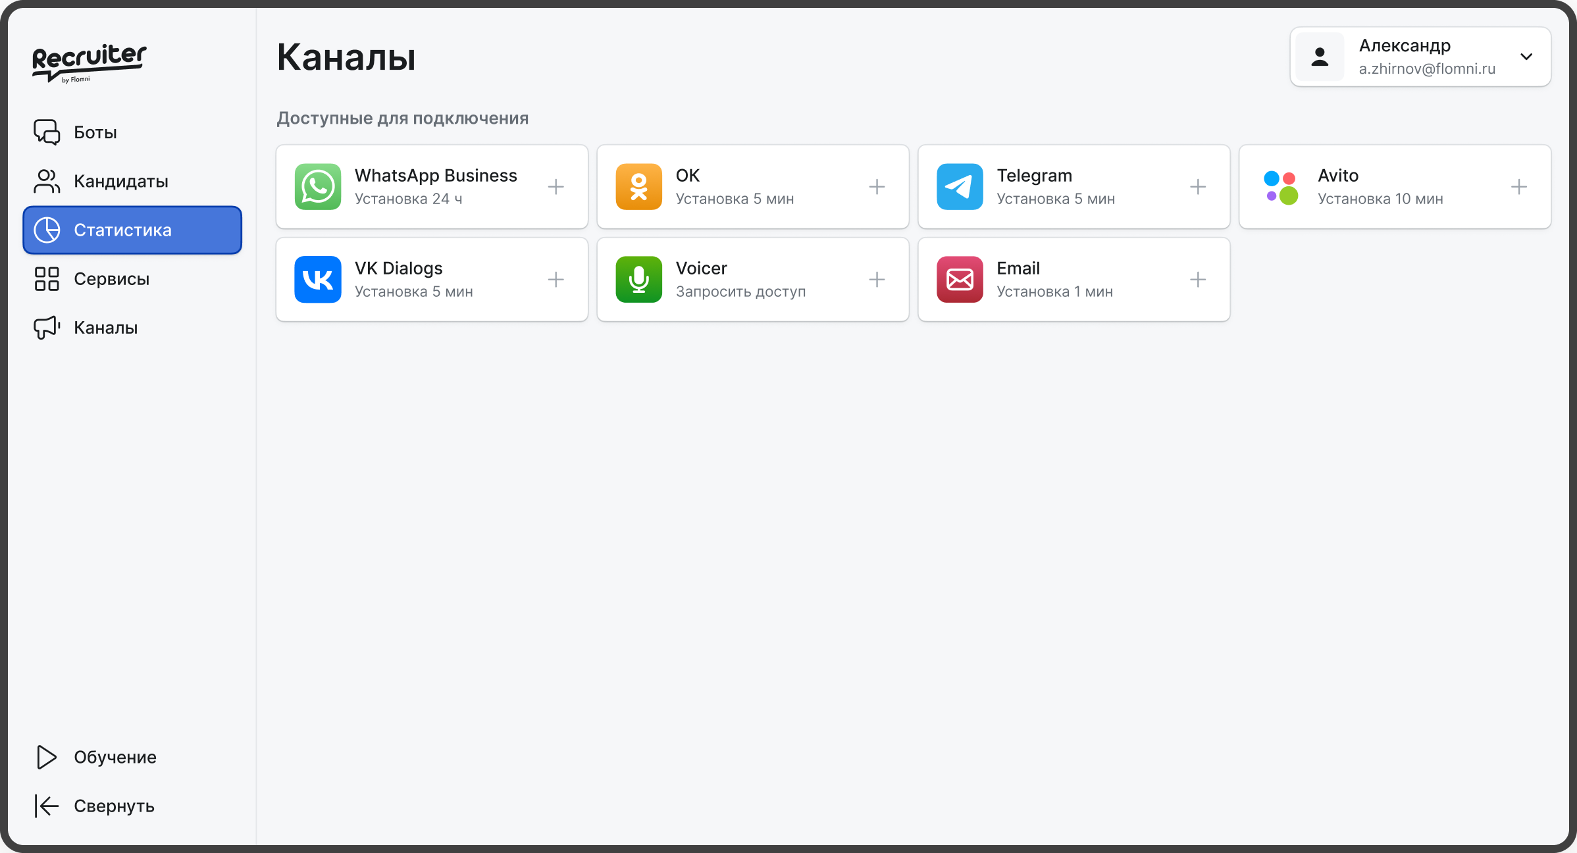Click the Avito colored dots icon
The height and width of the screenshot is (853, 1577).
coord(1281,187)
